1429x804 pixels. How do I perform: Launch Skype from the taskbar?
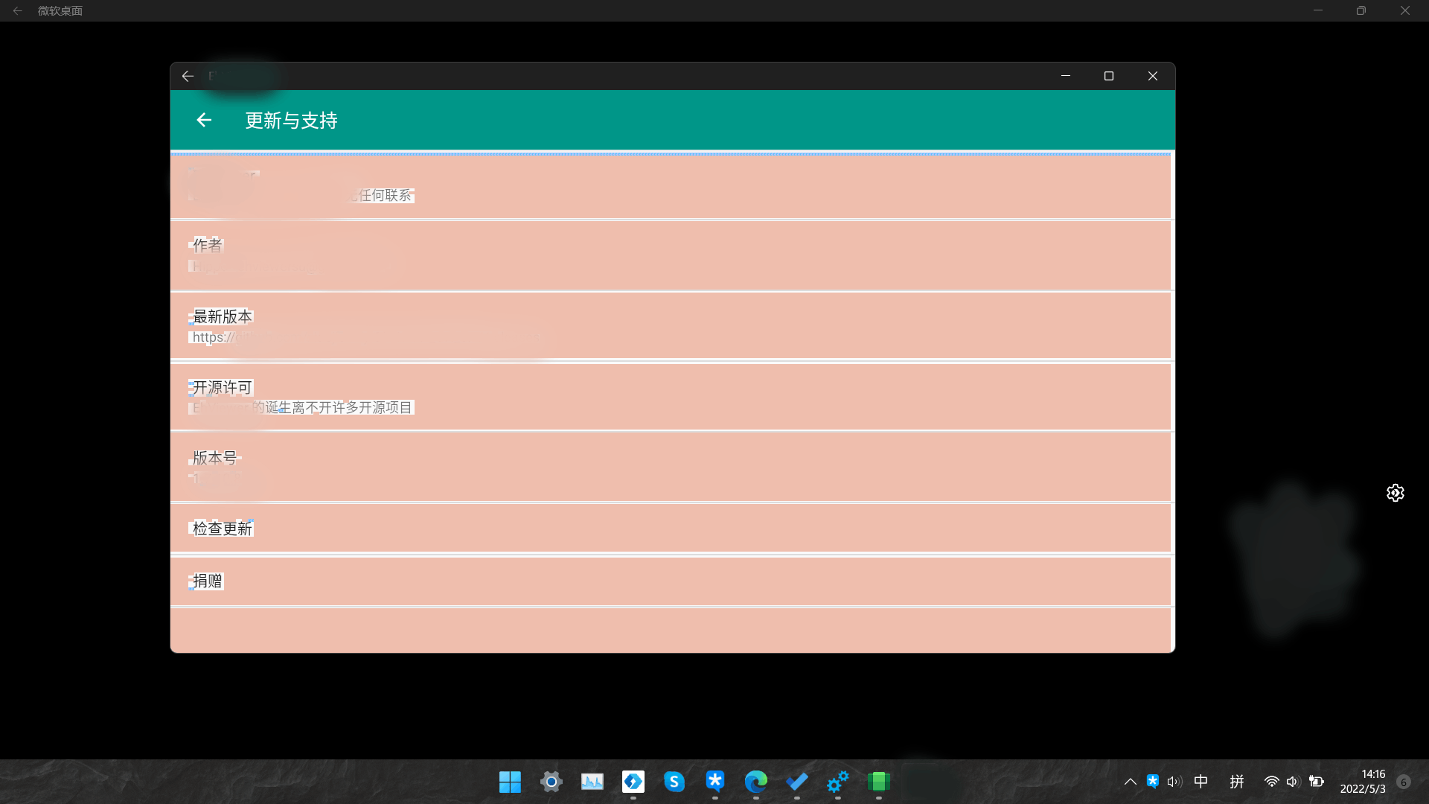coord(674,782)
